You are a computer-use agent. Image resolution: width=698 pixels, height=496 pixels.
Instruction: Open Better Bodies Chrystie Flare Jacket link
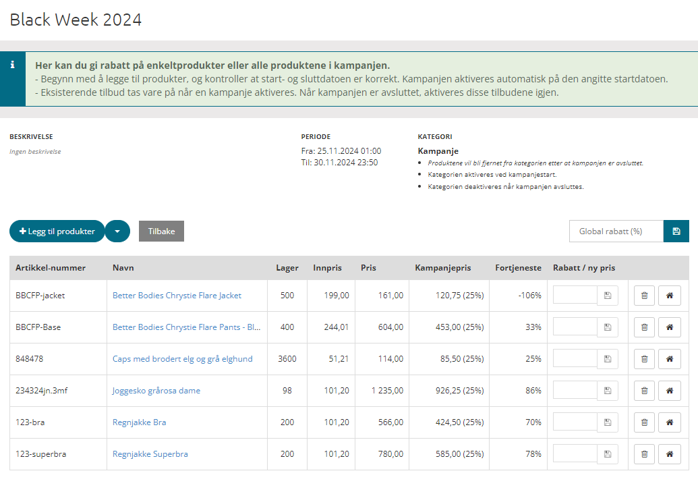point(177,296)
